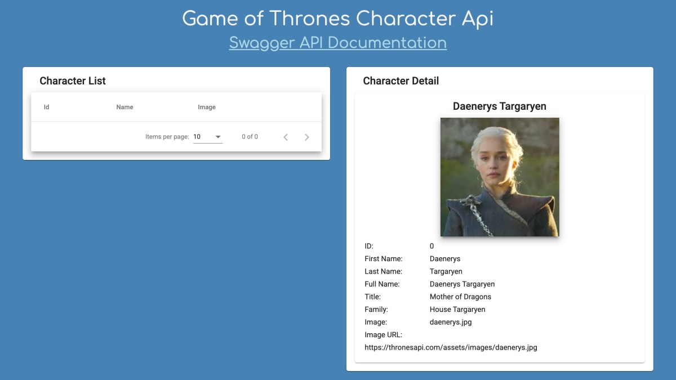Click the 'Last Name:' field label
The height and width of the screenshot is (380, 676).
[x=384, y=271]
